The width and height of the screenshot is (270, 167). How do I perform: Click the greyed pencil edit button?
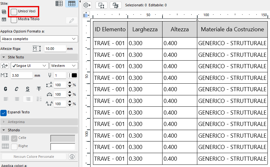(72, 21)
